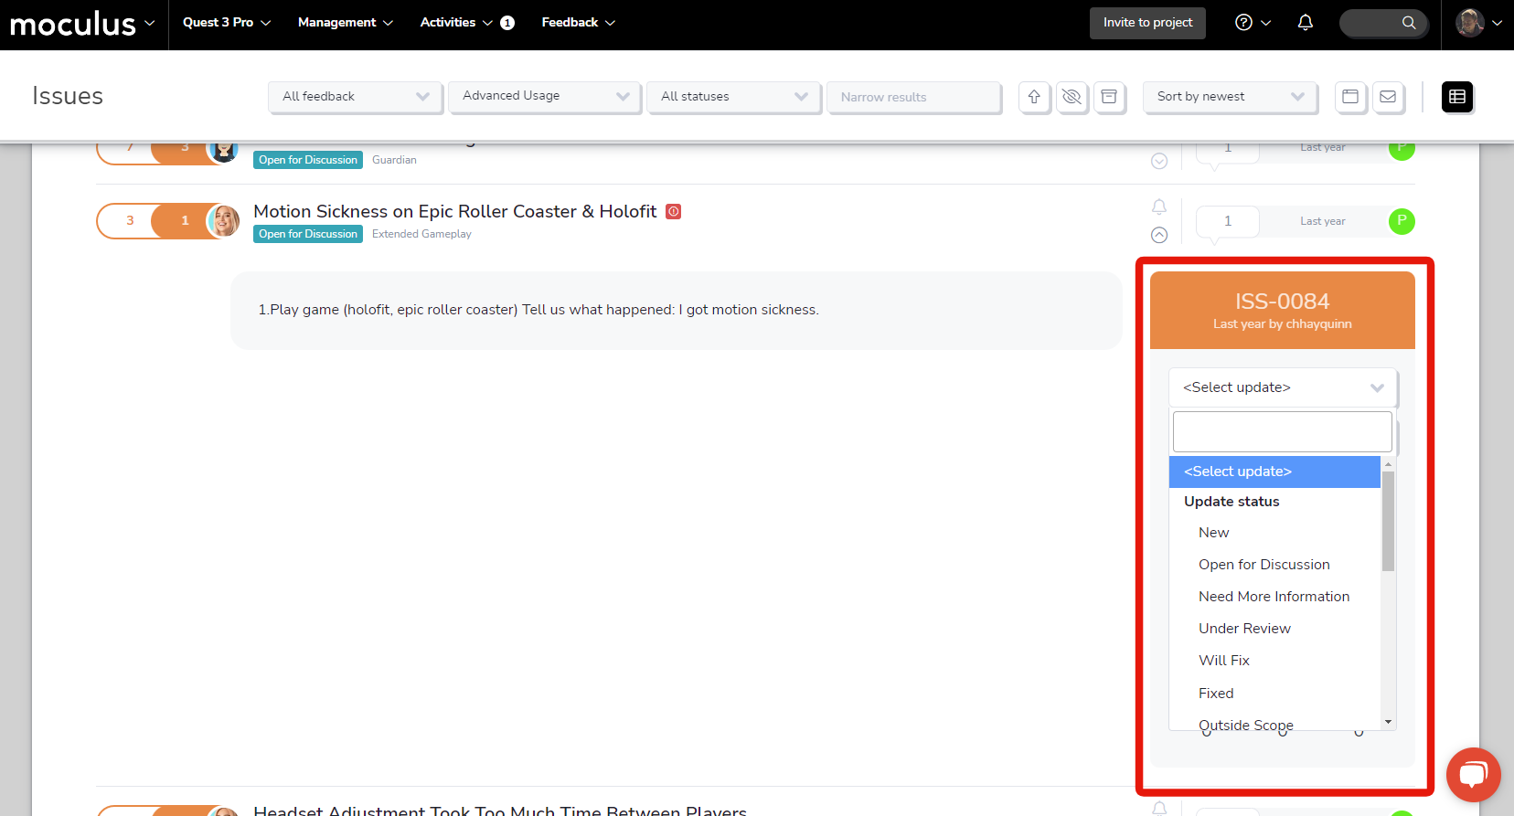Screen dimensions: 1514x816
Task: Click the Narrow results input field
Action: pos(914,97)
